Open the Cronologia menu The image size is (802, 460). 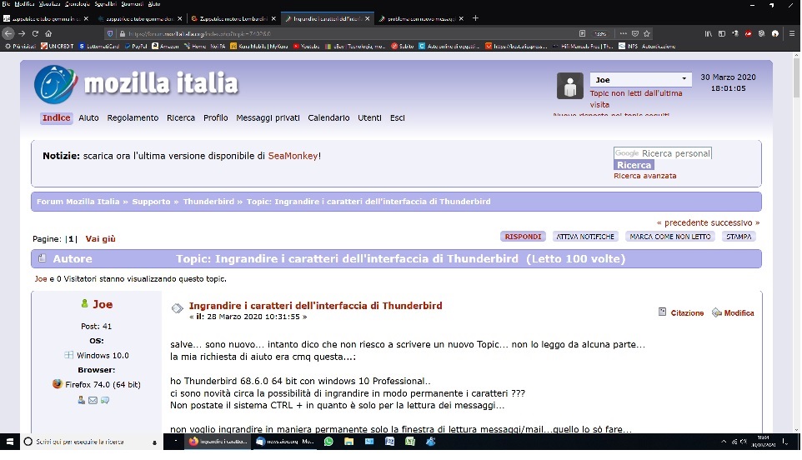pos(78,3)
